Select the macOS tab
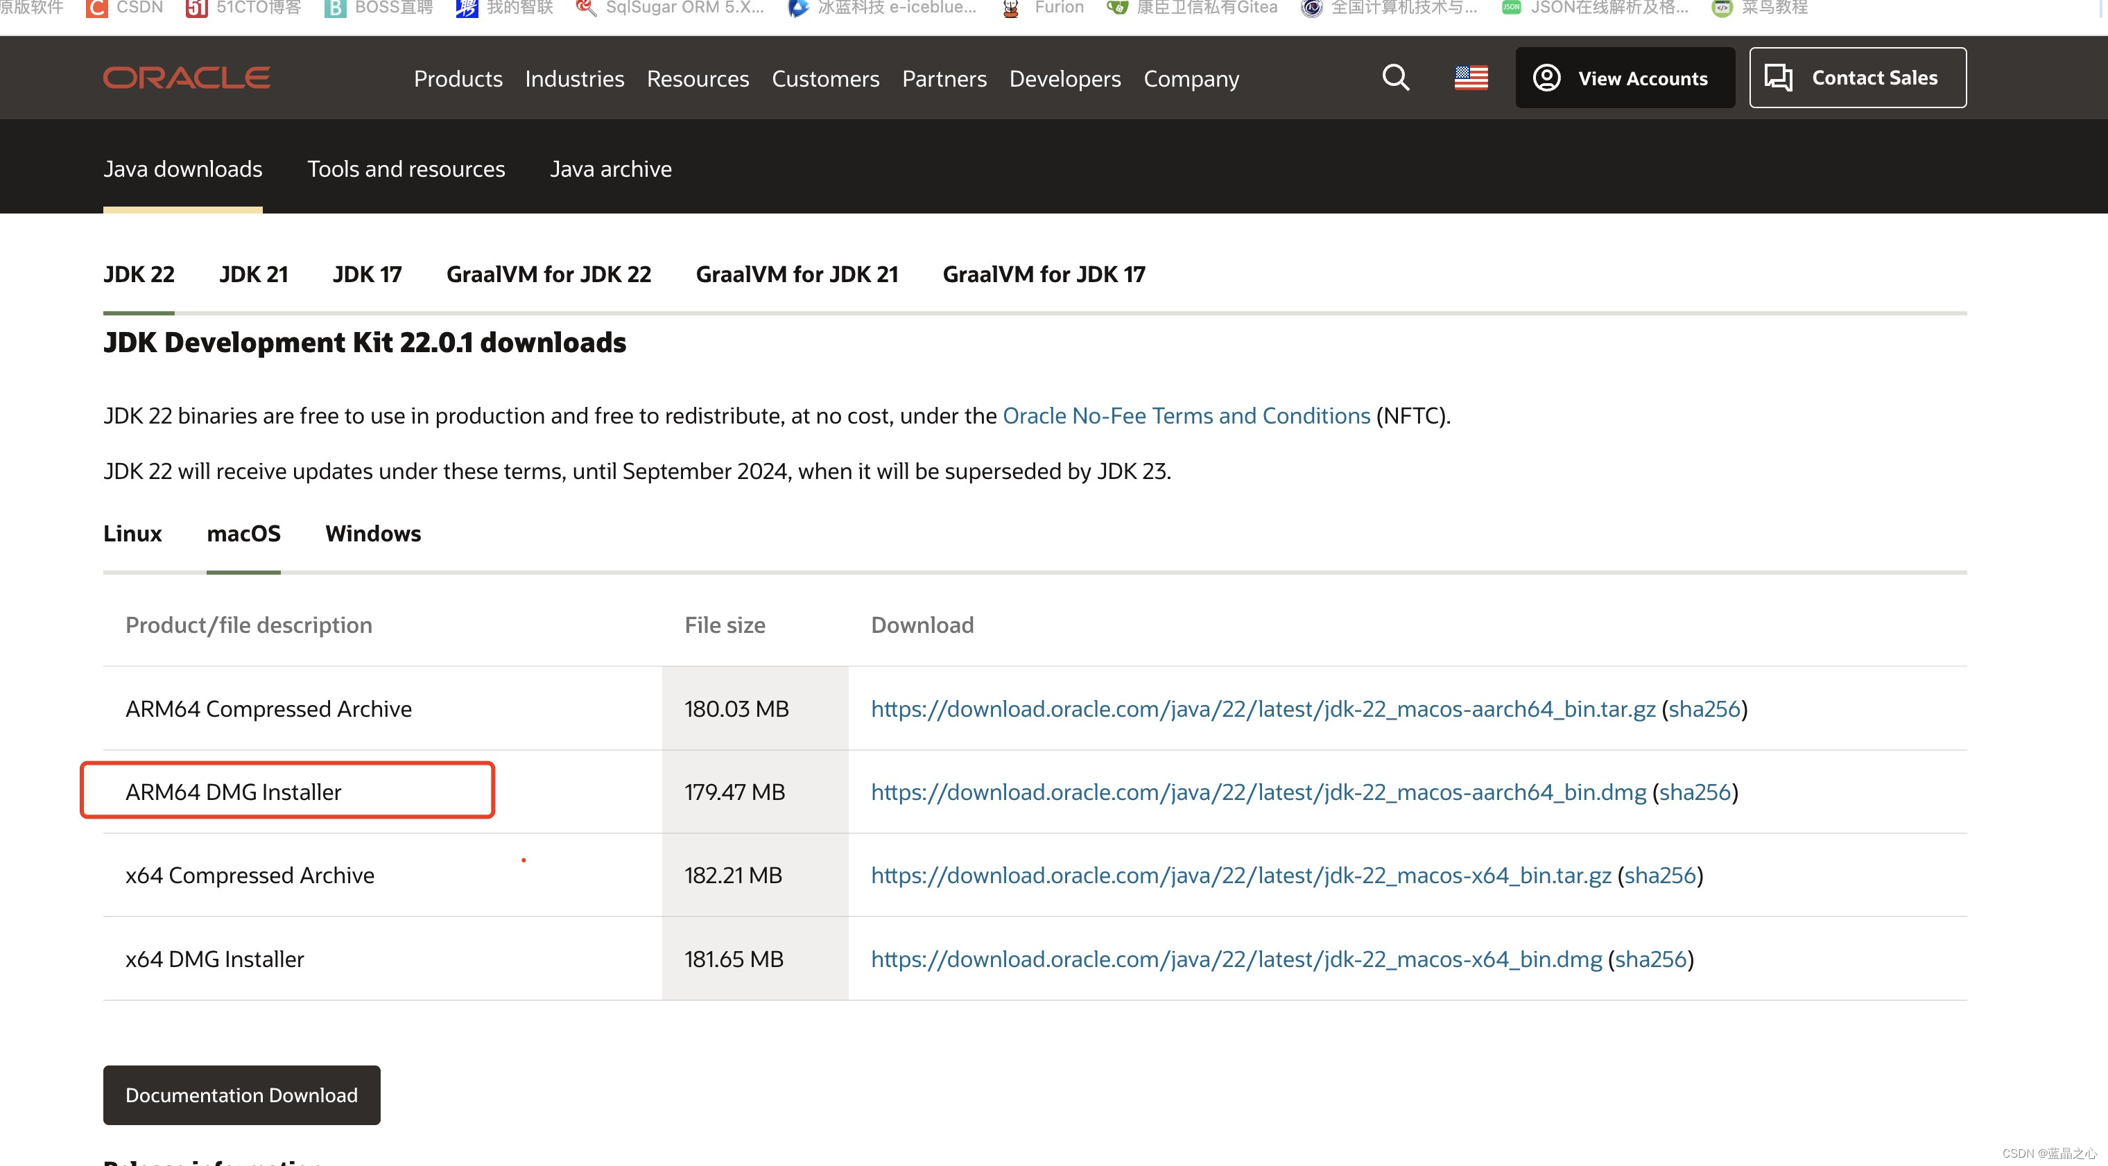 [244, 534]
